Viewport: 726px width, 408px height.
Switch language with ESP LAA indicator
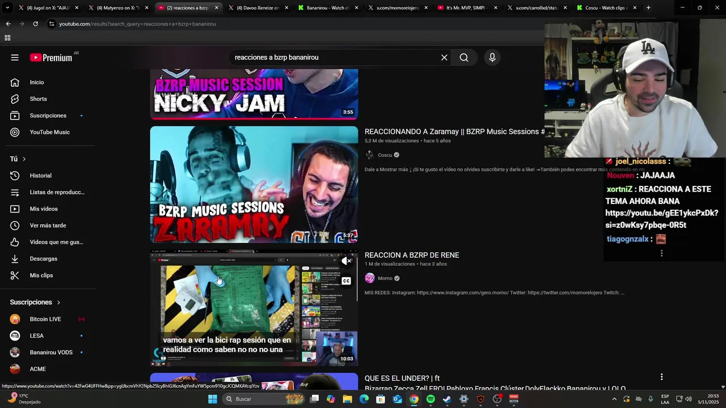(x=665, y=399)
